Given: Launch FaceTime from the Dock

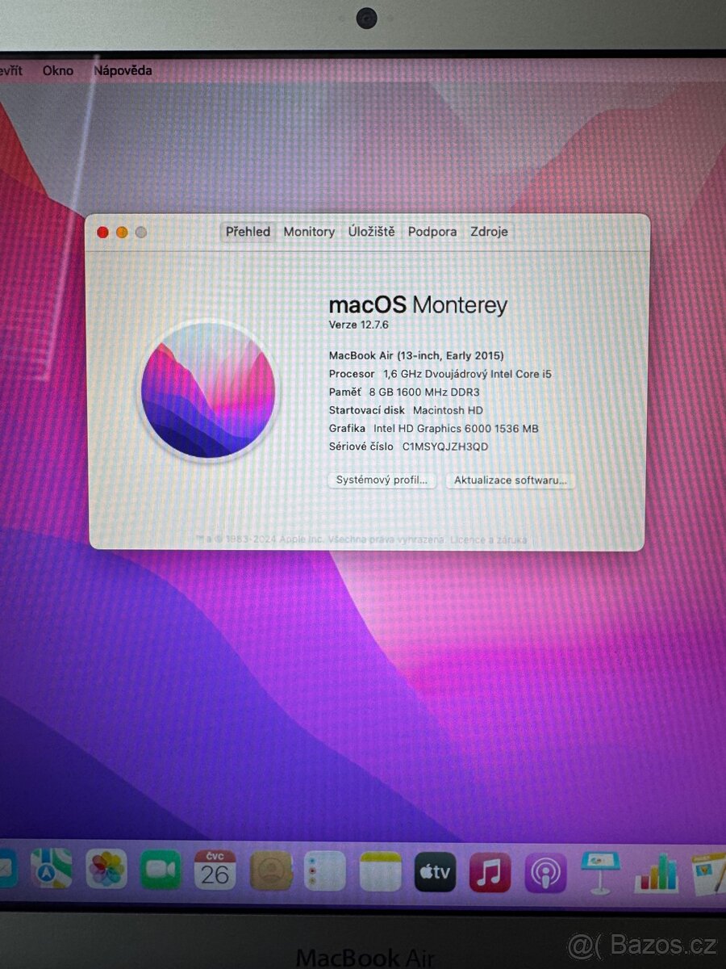Looking at the screenshot, I should pos(161,870).
